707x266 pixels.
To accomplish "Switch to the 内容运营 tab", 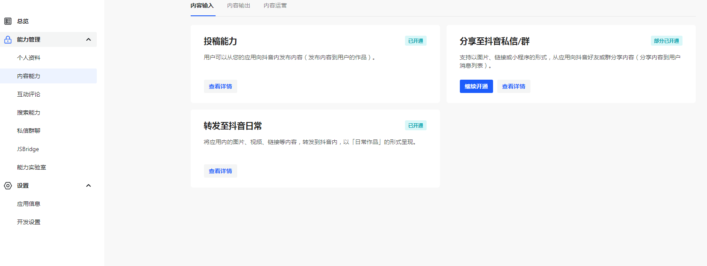I will point(275,6).
